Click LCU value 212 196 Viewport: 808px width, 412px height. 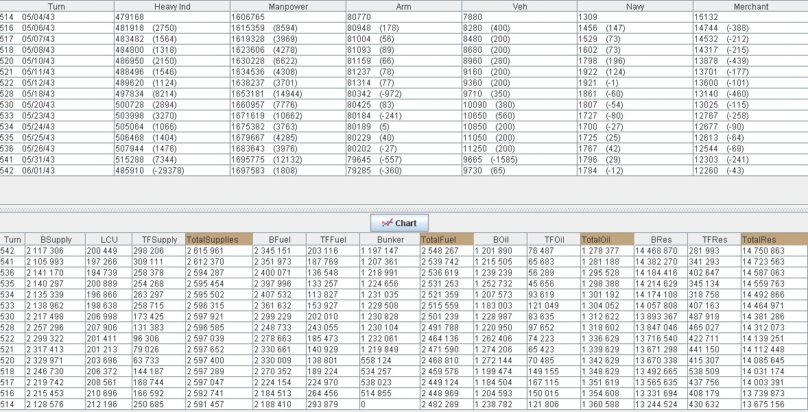[109, 404]
